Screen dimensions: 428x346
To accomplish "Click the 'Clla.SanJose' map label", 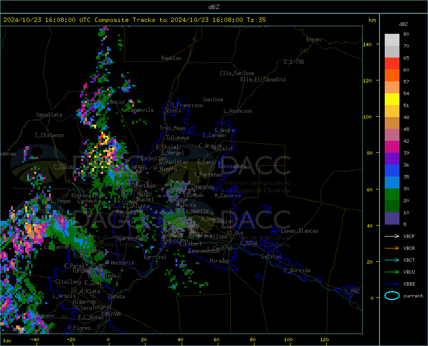I will tap(237, 73).
